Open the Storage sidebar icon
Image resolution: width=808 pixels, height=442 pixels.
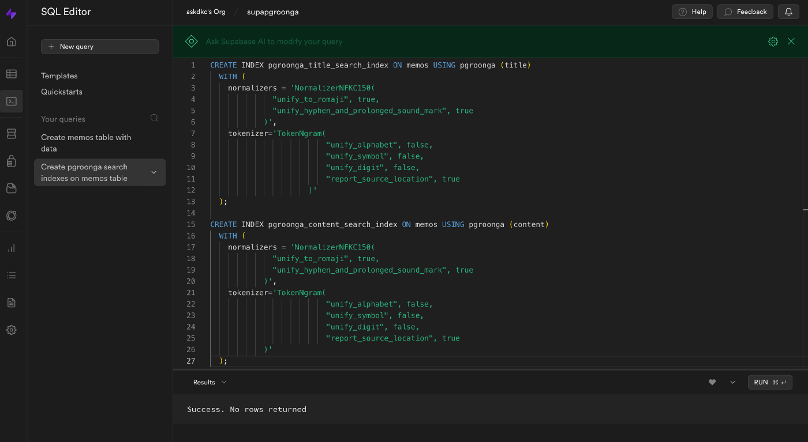pyautogui.click(x=12, y=188)
